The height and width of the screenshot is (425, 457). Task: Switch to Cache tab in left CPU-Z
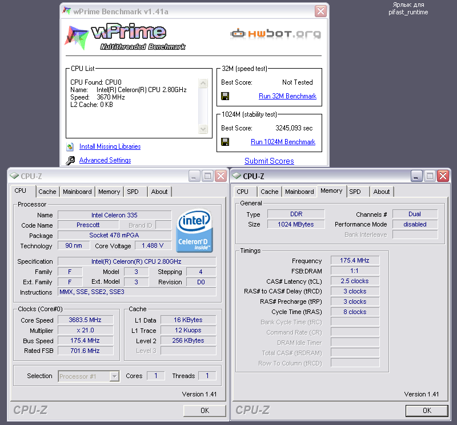pos(47,192)
